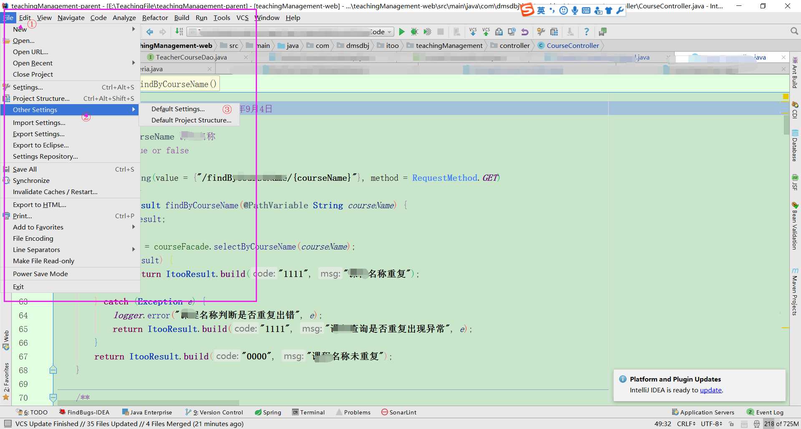Open the Database side panel
Image resolution: width=801 pixels, height=429 pixels.
(x=795, y=146)
